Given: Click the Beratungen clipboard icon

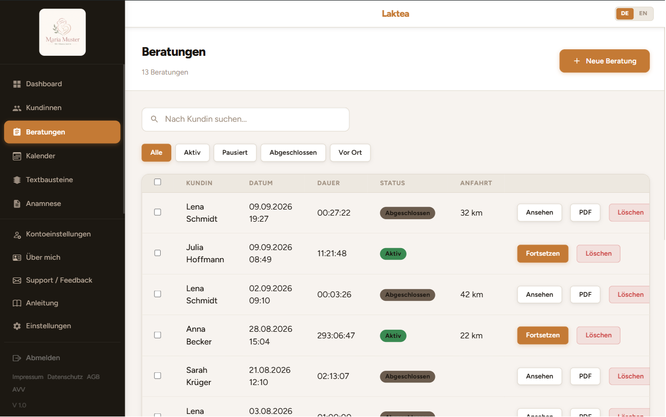Looking at the screenshot, I should [x=17, y=132].
